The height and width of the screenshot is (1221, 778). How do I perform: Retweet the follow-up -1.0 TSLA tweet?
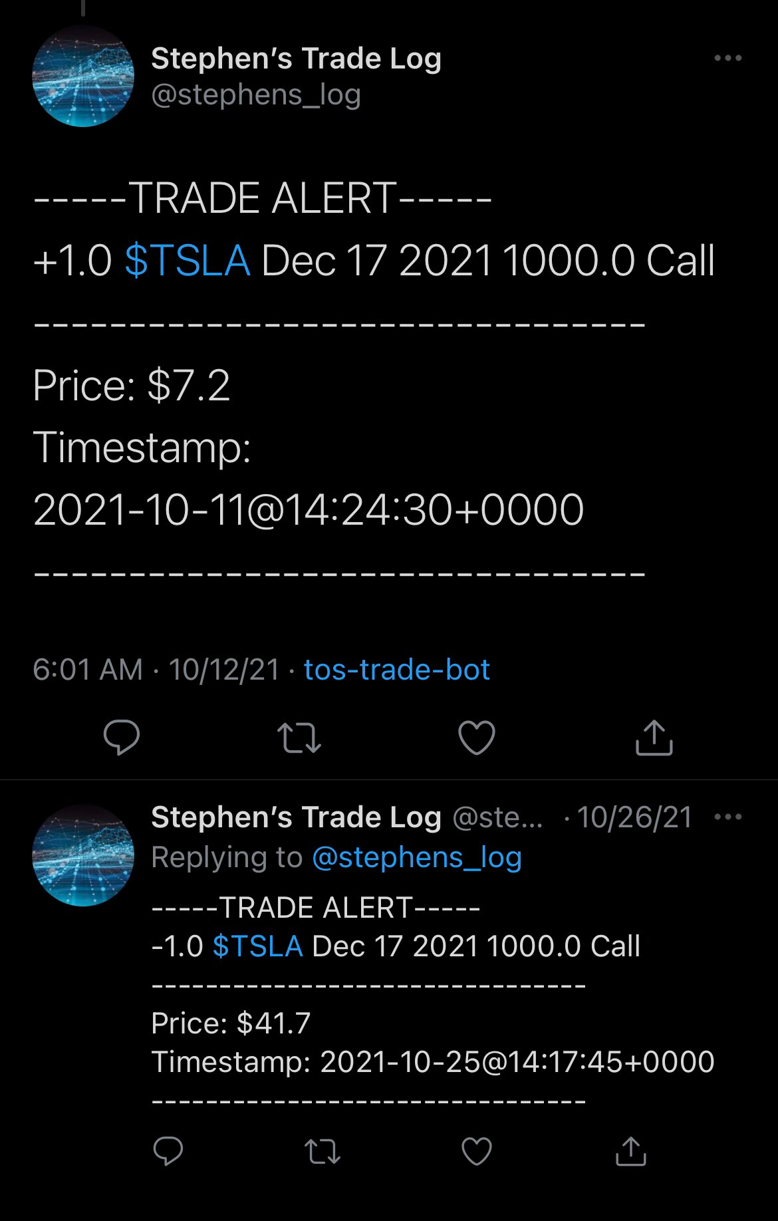(x=322, y=1151)
